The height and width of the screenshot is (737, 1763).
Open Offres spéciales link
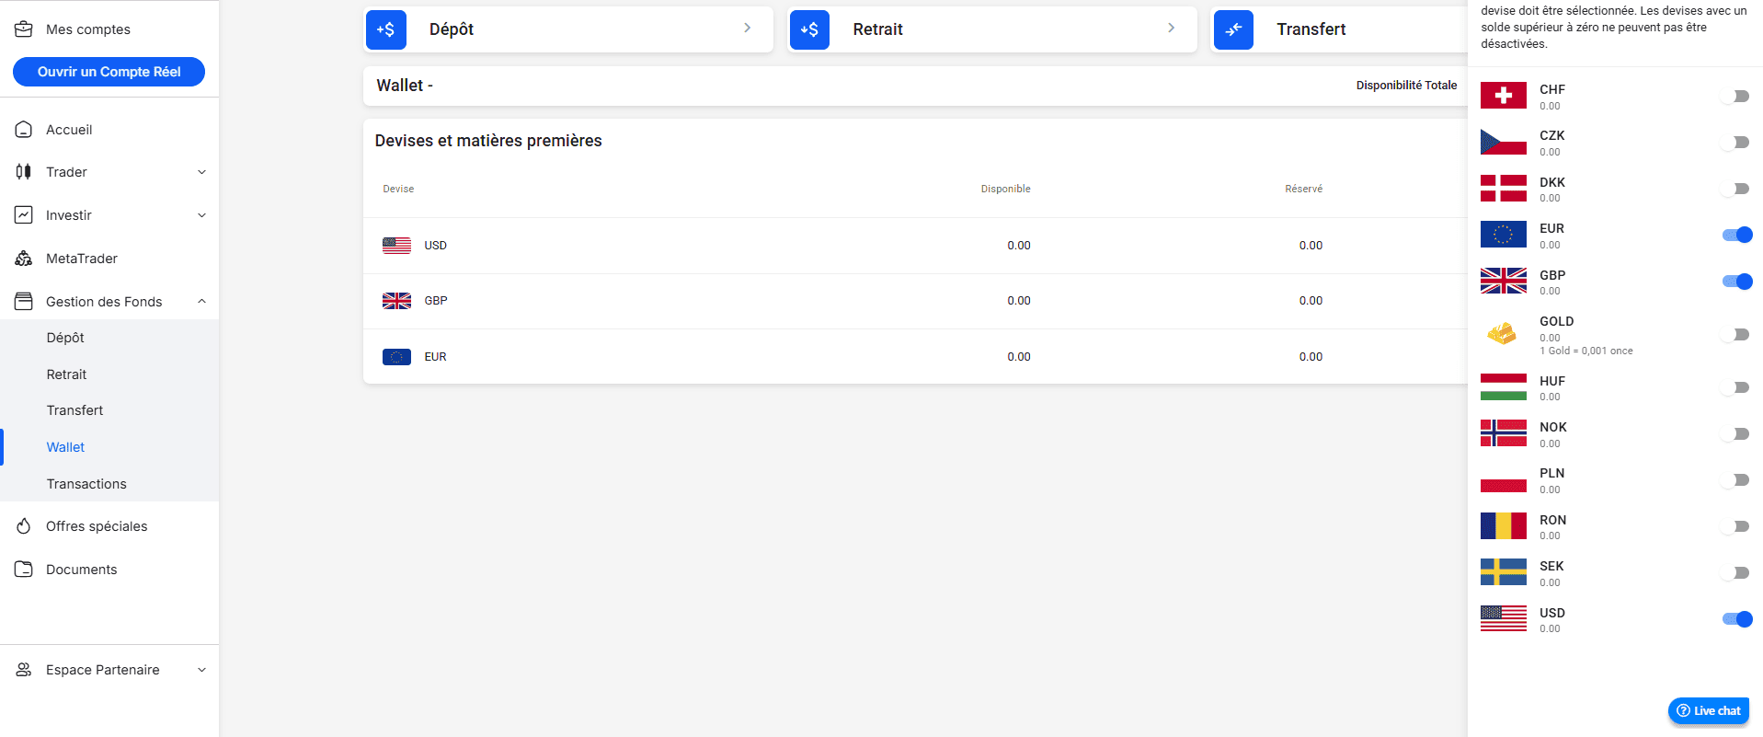pos(97,526)
